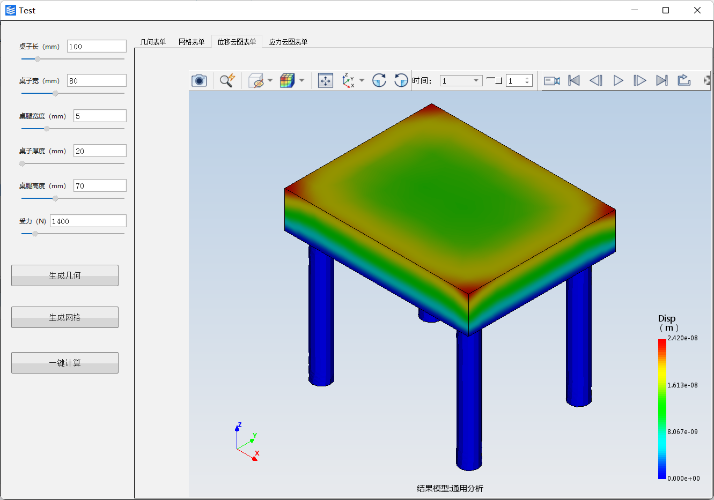Click the export animation icon
Viewport: 714px width, 500px height.
point(684,80)
